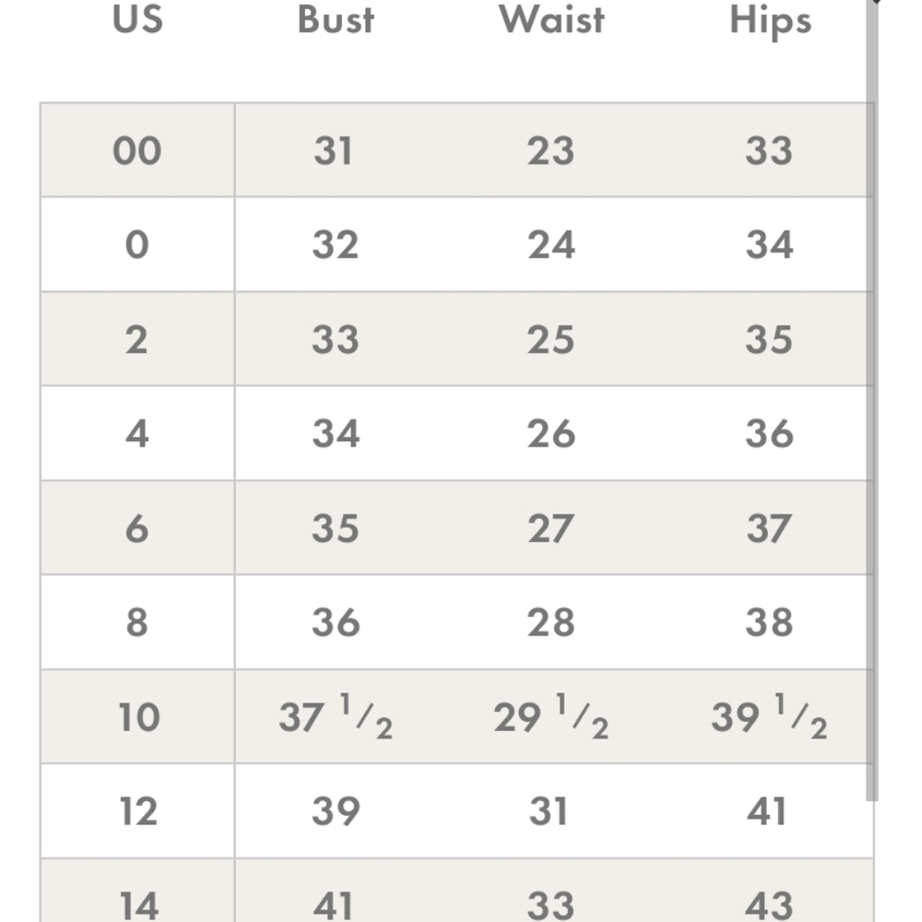
Task: Select US size 10 cell
Action: tap(137, 716)
